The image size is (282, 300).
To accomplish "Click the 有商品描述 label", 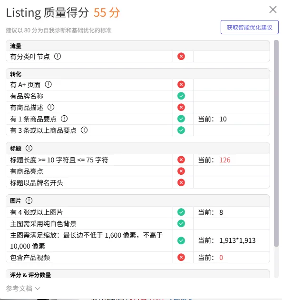I will click(x=27, y=107).
